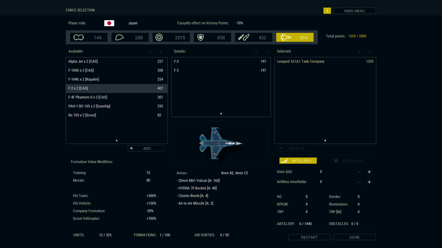Click the Japan flag icon

[109, 23]
